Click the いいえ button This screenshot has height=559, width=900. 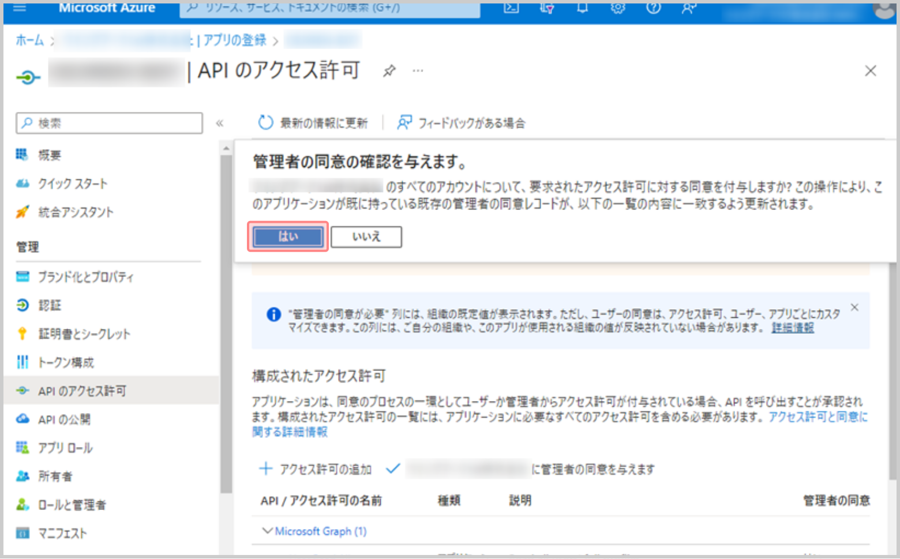click(x=366, y=237)
